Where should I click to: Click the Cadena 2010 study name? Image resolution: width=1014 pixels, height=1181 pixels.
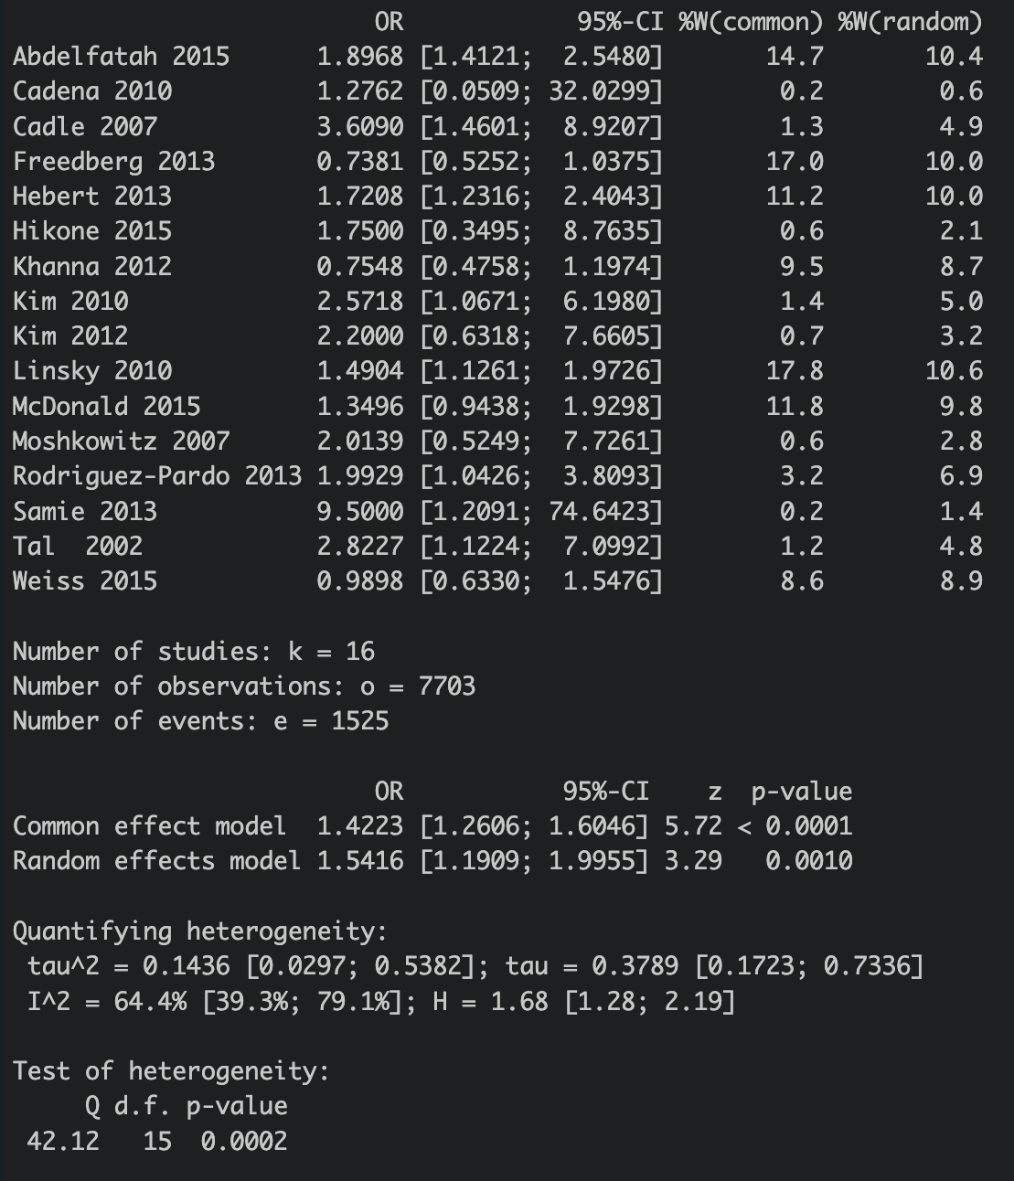tap(92, 91)
